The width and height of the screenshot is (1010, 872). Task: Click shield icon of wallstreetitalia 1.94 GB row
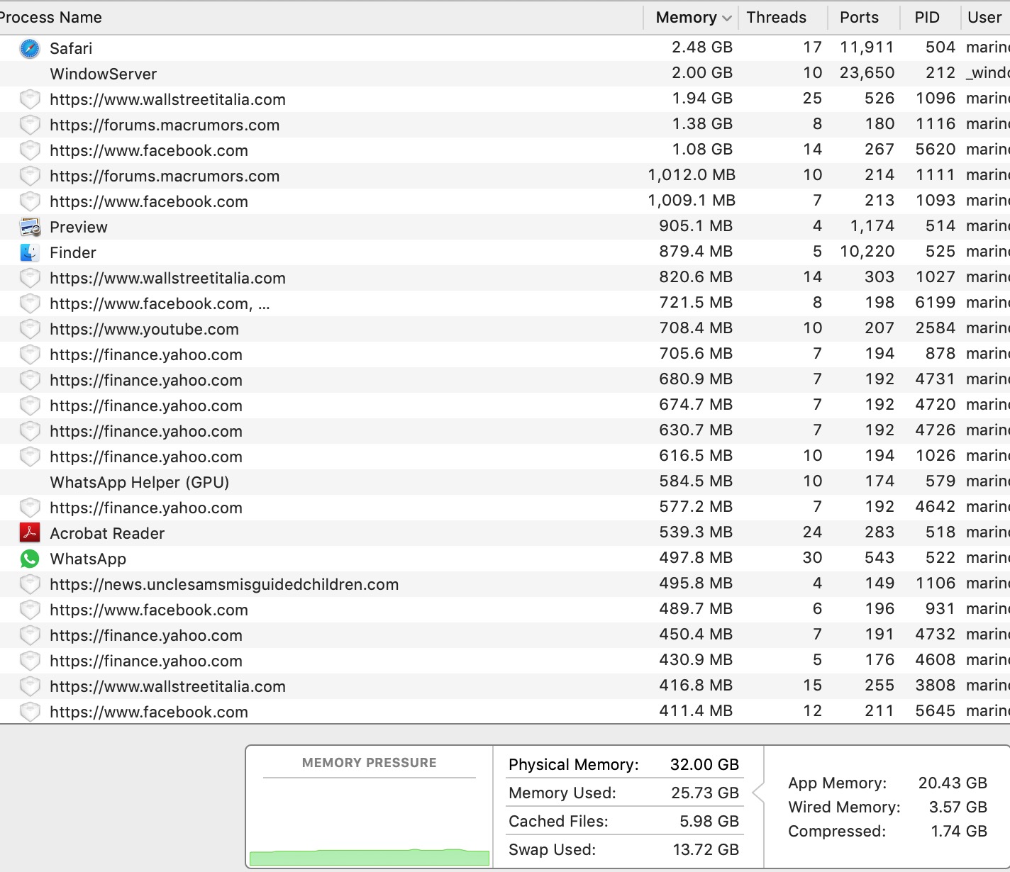pyautogui.click(x=30, y=99)
